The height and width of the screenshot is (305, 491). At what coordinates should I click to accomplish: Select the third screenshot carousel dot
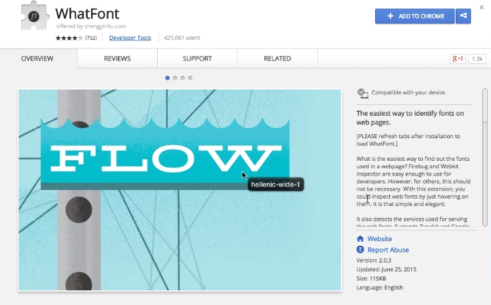[182, 78]
